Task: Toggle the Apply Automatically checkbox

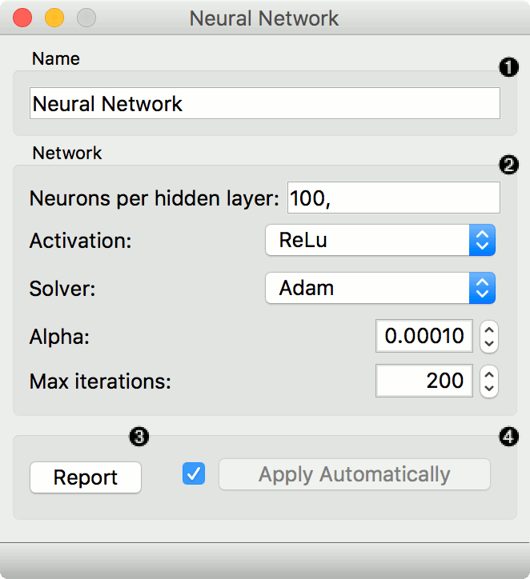Action: point(194,474)
